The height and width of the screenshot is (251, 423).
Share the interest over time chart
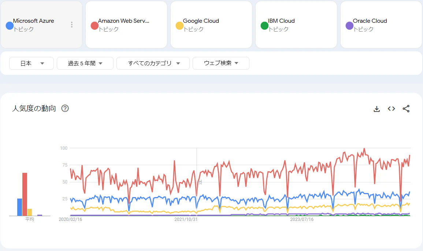pyautogui.click(x=406, y=109)
